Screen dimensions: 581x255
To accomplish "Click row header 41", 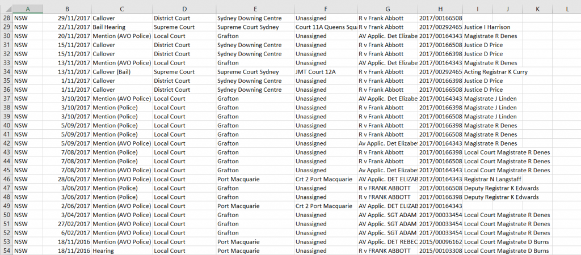I will (x=6, y=134).
